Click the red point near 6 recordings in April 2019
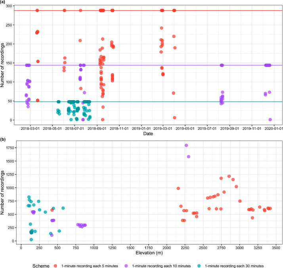The image size is (283, 268). point(174,118)
